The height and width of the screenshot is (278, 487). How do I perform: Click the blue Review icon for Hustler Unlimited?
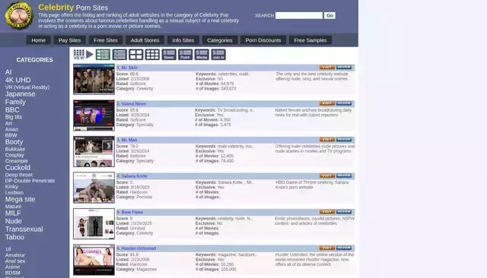tap(344, 248)
